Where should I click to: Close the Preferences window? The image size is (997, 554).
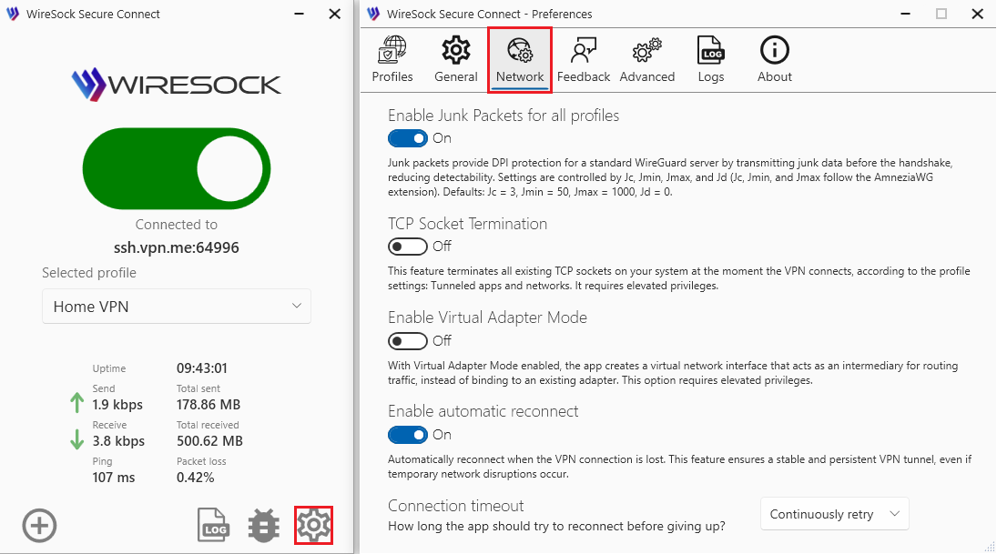[x=977, y=14]
